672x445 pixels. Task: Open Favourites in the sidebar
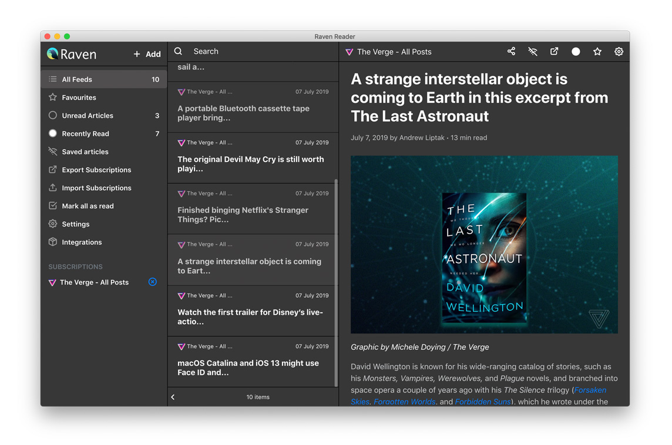[x=104, y=97]
